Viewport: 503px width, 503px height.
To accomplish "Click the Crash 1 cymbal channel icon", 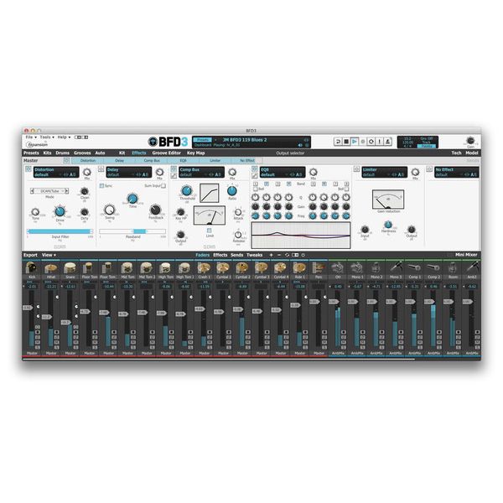I will (x=203, y=268).
